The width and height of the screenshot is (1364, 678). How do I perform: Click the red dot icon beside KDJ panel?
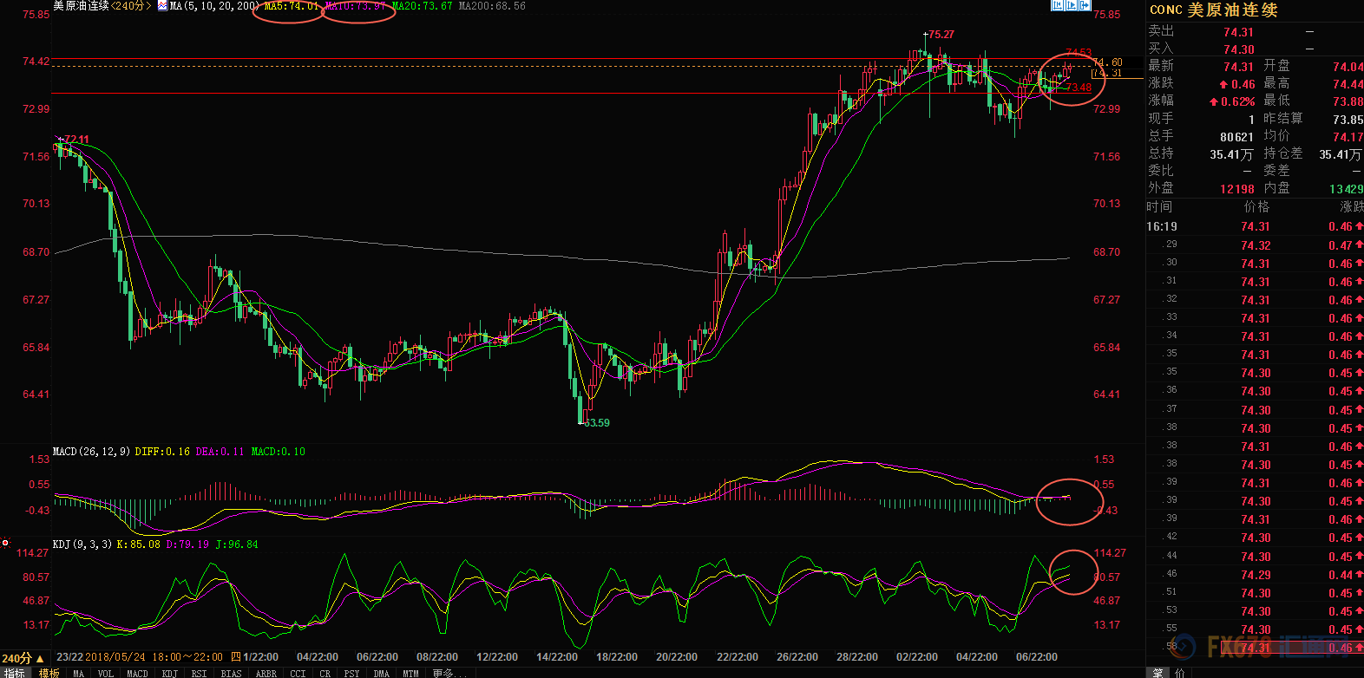point(5,544)
